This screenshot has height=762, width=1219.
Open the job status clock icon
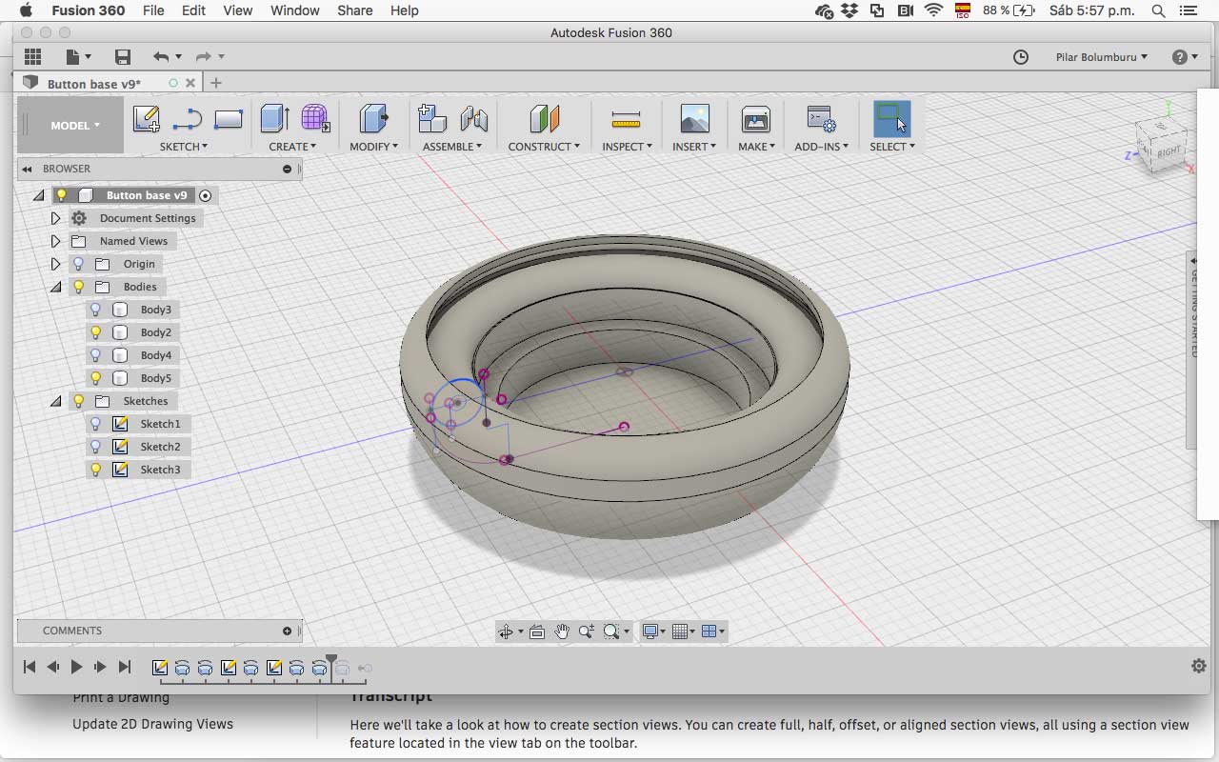pyautogui.click(x=1021, y=57)
